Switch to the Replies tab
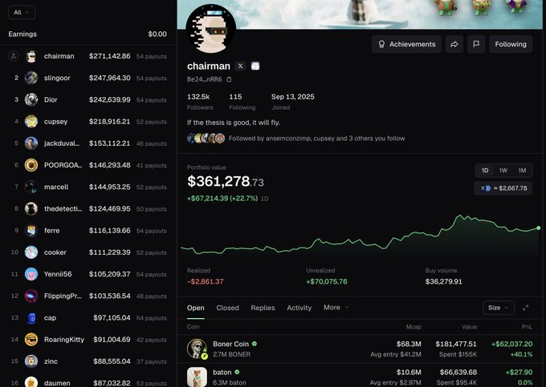546x387 pixels. tap(263, 308)
